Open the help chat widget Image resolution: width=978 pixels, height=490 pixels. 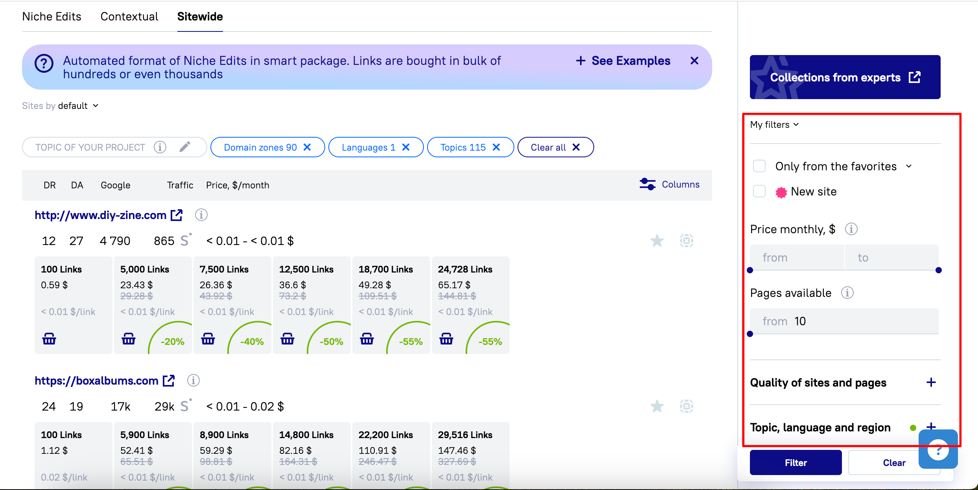point(938,449)
